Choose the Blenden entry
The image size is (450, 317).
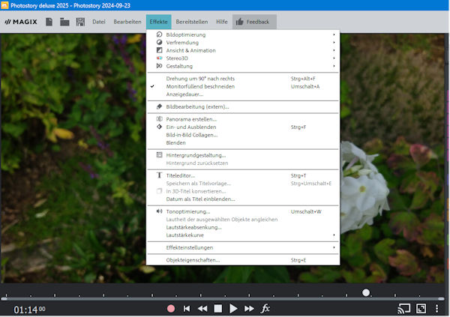pos(243,143)
